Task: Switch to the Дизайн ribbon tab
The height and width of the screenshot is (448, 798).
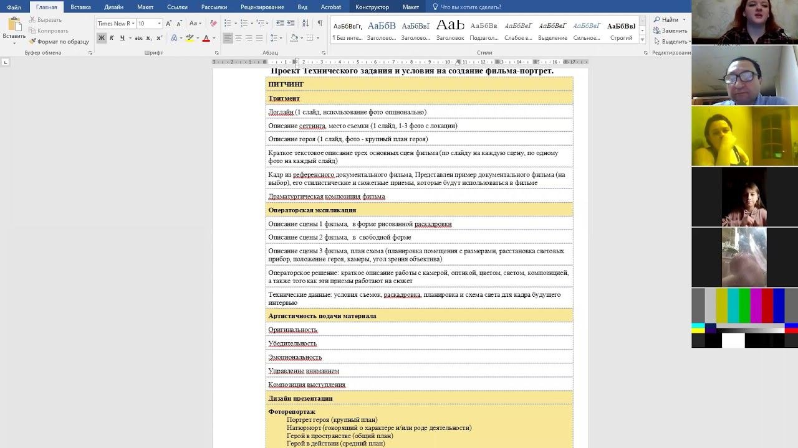Action: [113, 7]
